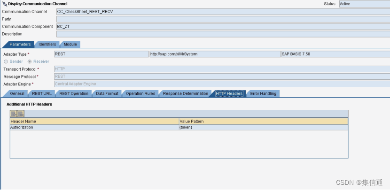Click the Additional HTTP Headers heading
This screenshot has width=390, height=190.
29,104
